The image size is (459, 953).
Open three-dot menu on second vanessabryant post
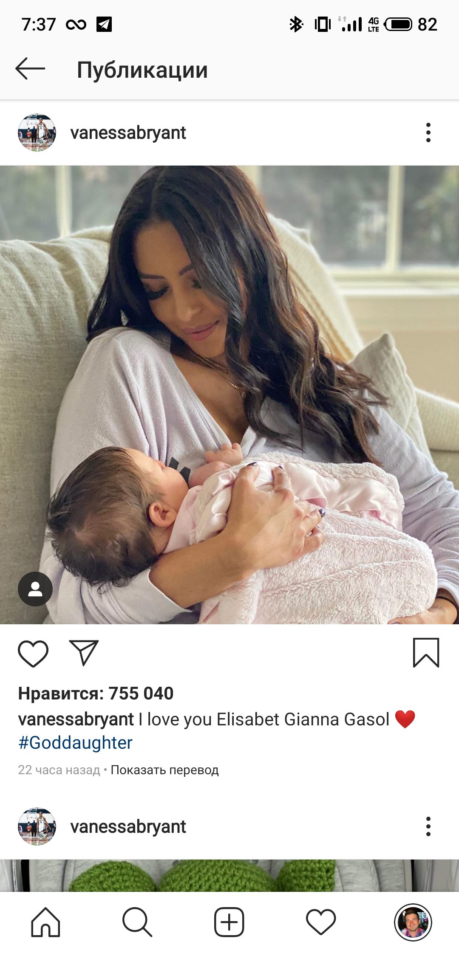[x=428, y=826]
